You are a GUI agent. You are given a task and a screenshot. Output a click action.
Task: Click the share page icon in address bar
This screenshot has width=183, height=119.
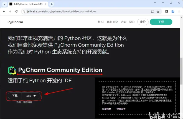(x=152, y=11)
